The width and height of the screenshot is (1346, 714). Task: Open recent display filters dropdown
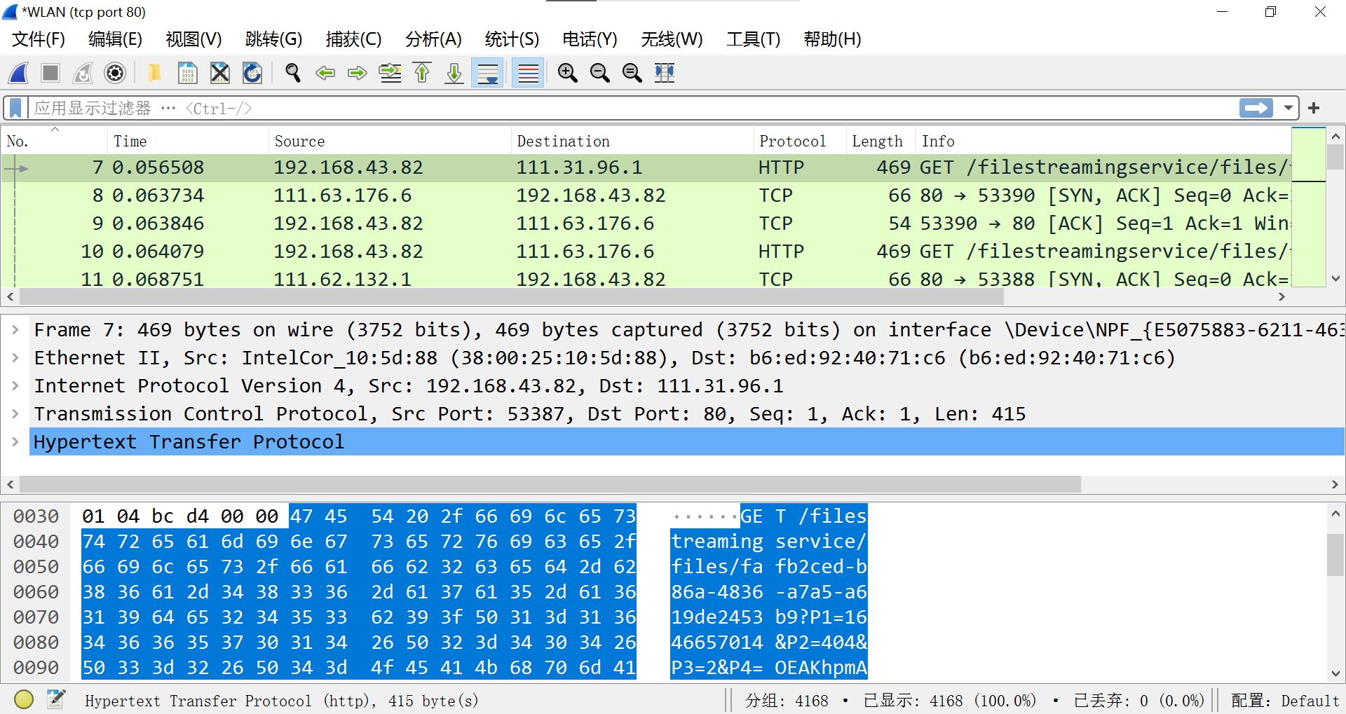point(1288,108)
